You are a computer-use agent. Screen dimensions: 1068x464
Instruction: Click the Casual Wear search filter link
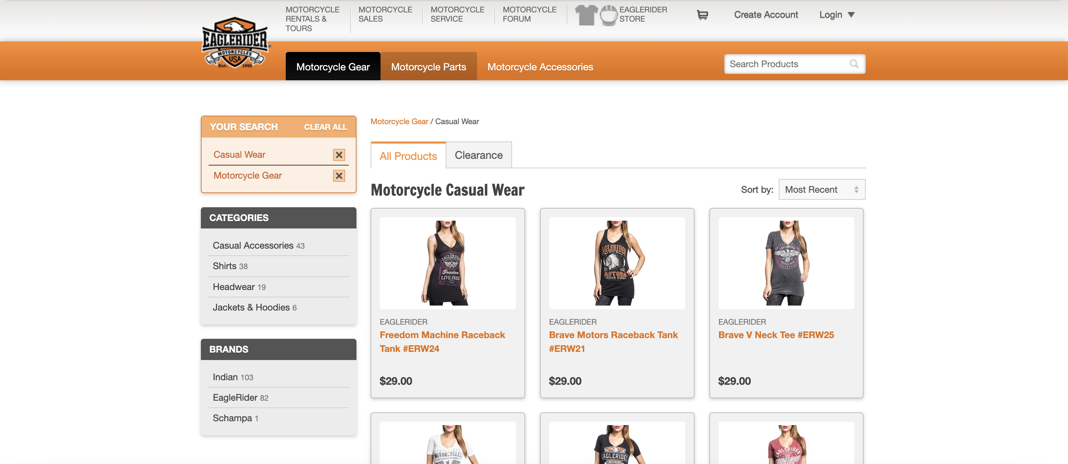coord(239,155)
